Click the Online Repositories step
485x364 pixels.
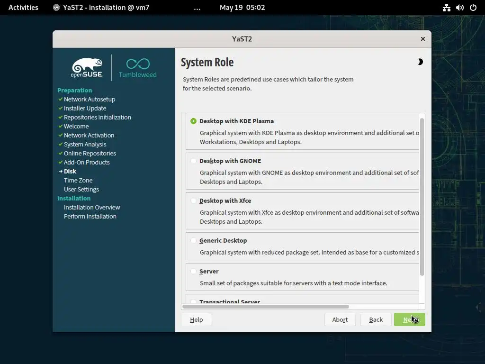[x=90, y=153]
